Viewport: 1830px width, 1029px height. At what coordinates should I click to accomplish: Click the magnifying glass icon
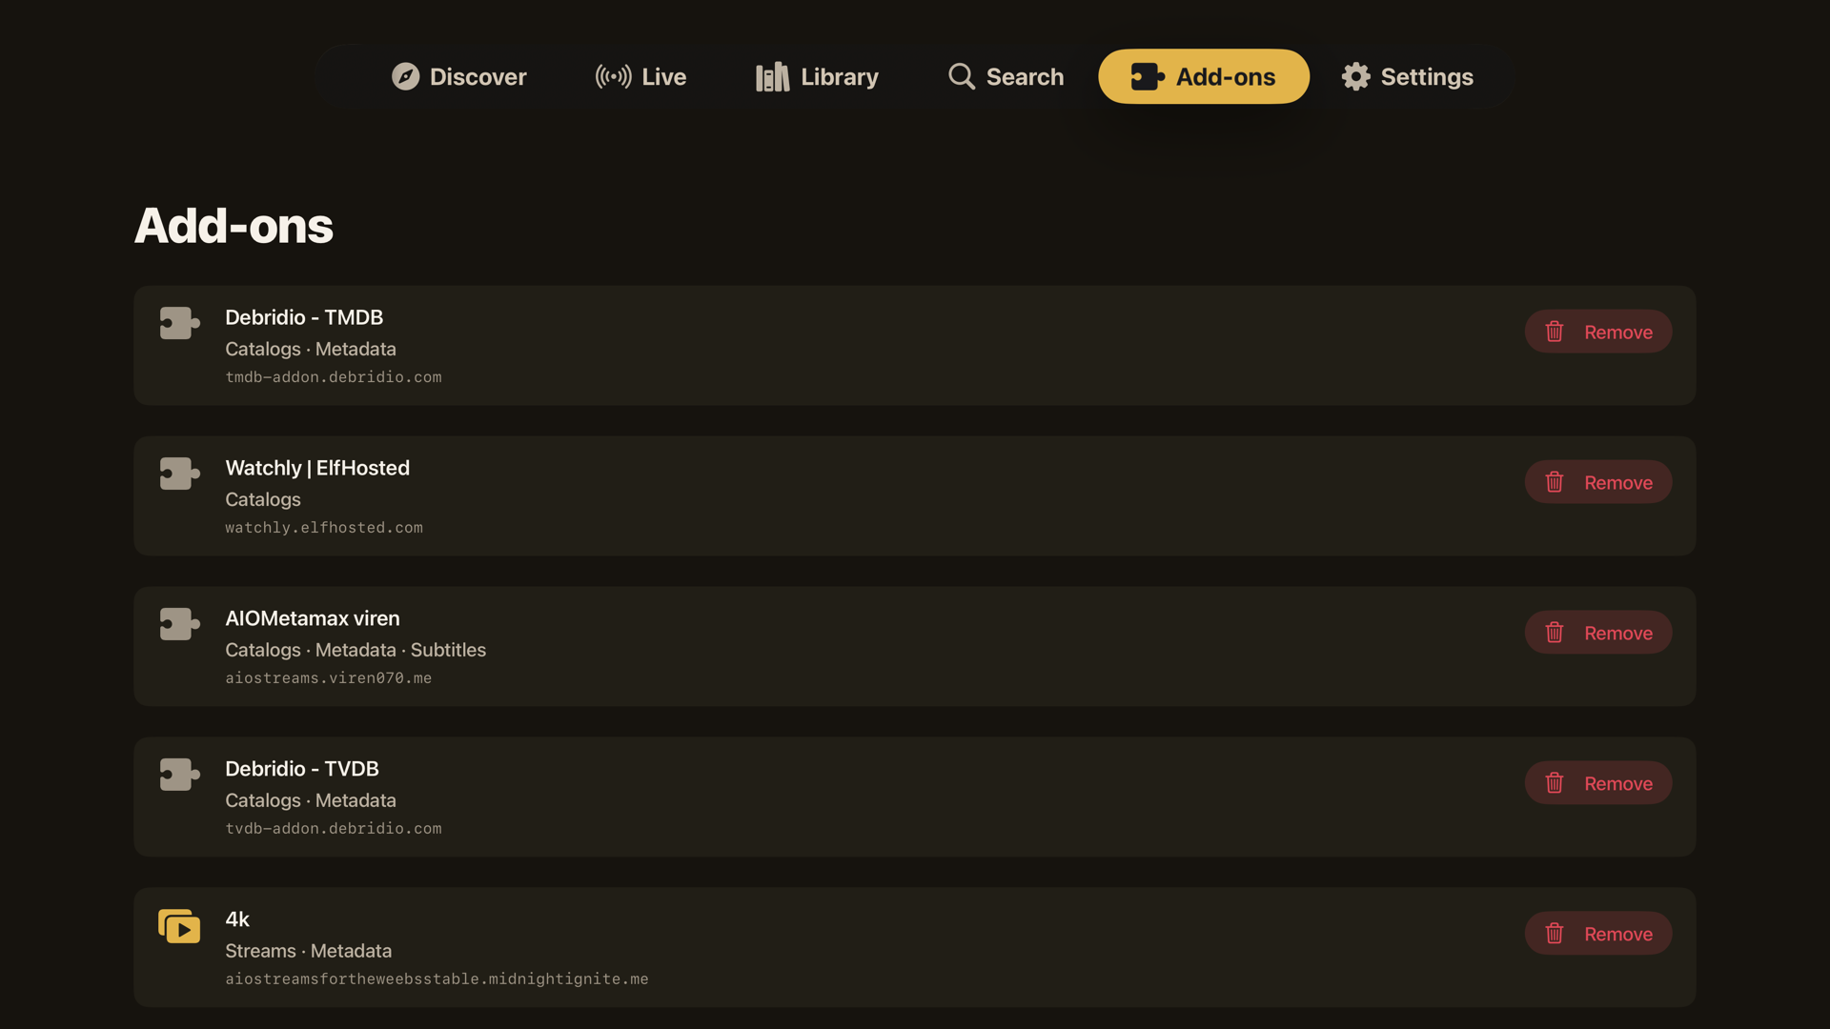[x=962, y=76]
